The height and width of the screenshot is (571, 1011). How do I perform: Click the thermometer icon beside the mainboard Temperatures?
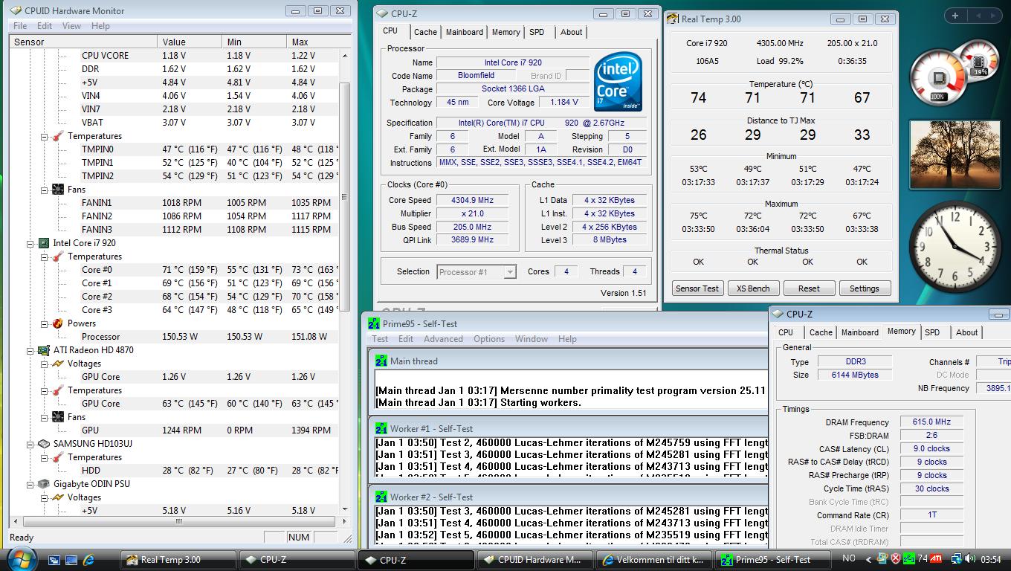[x=57, y=136]
